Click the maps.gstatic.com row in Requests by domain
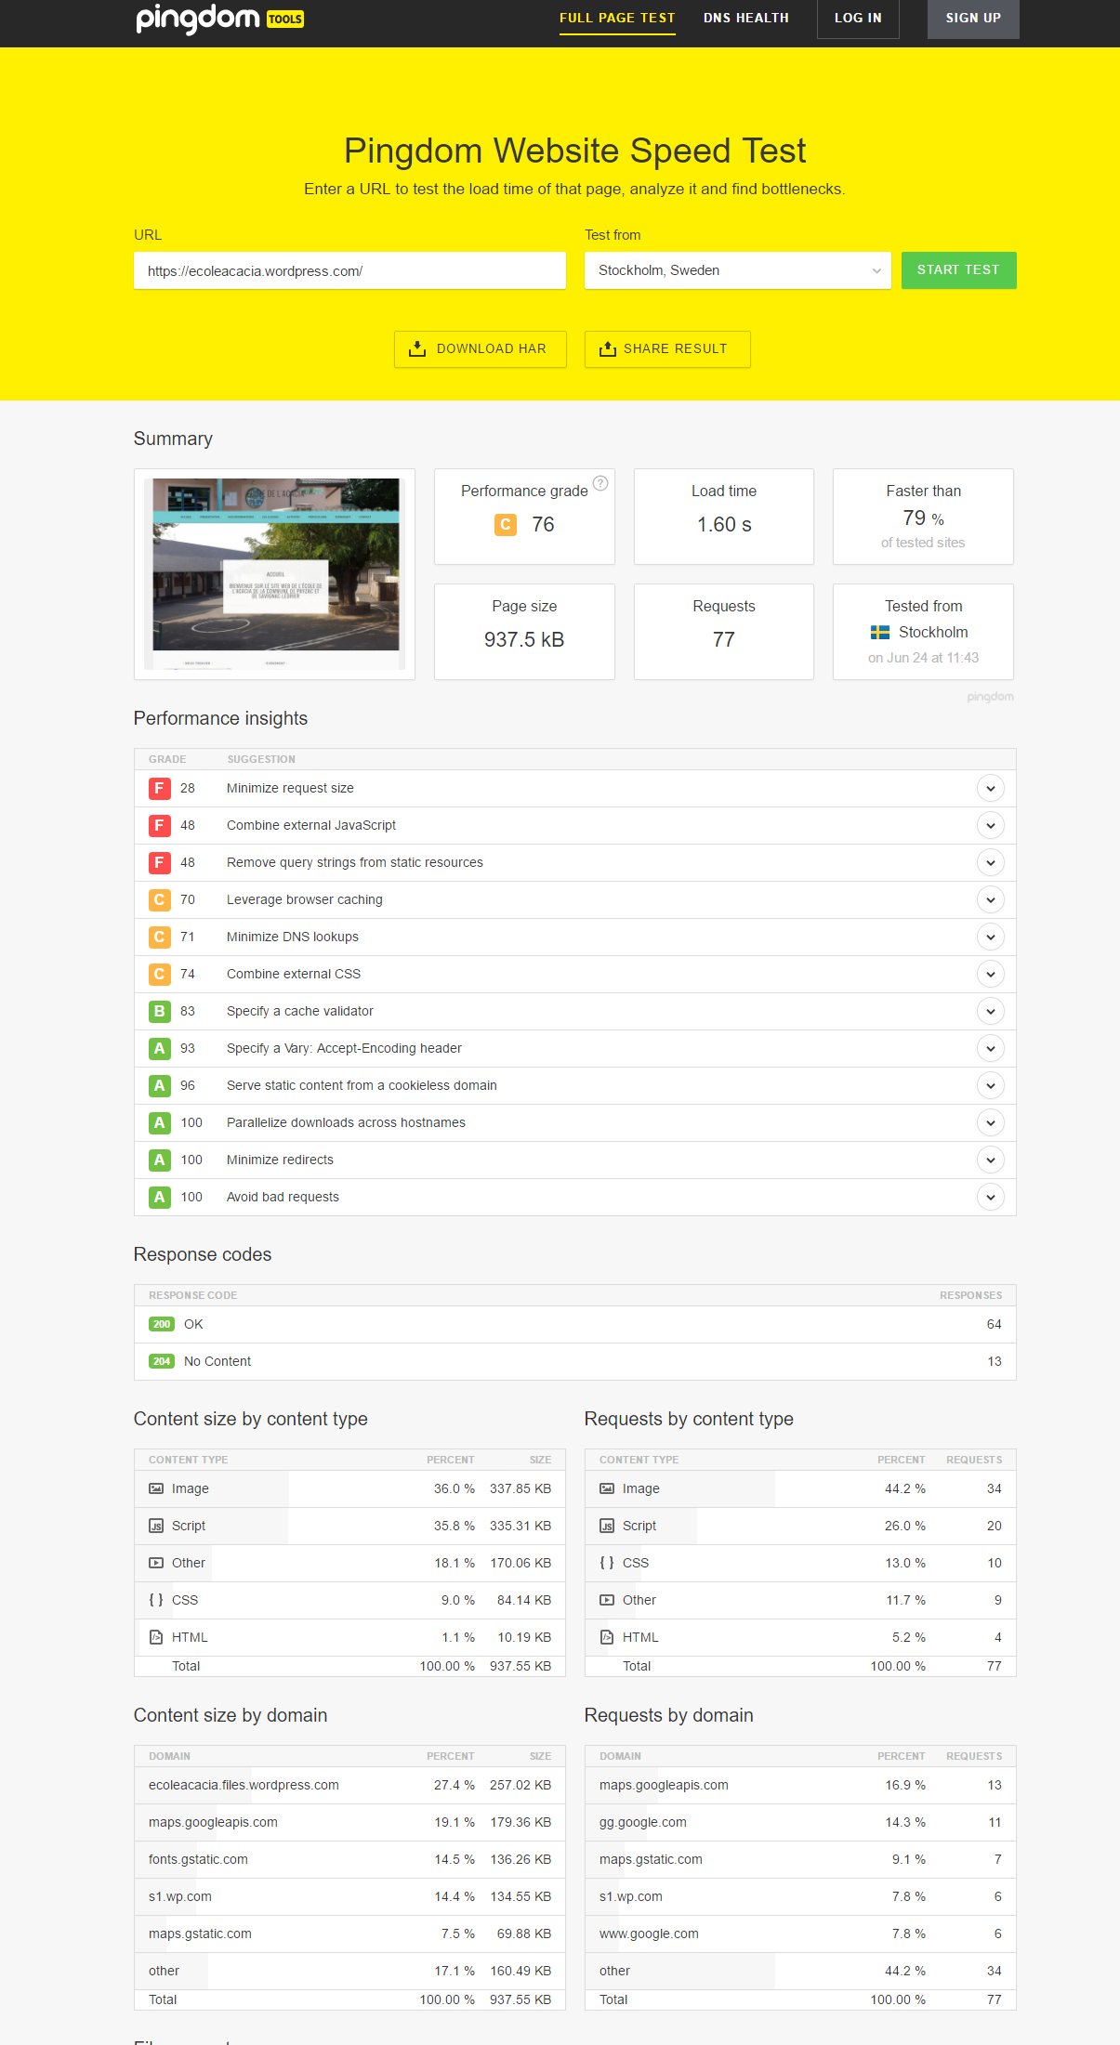 800,1859
